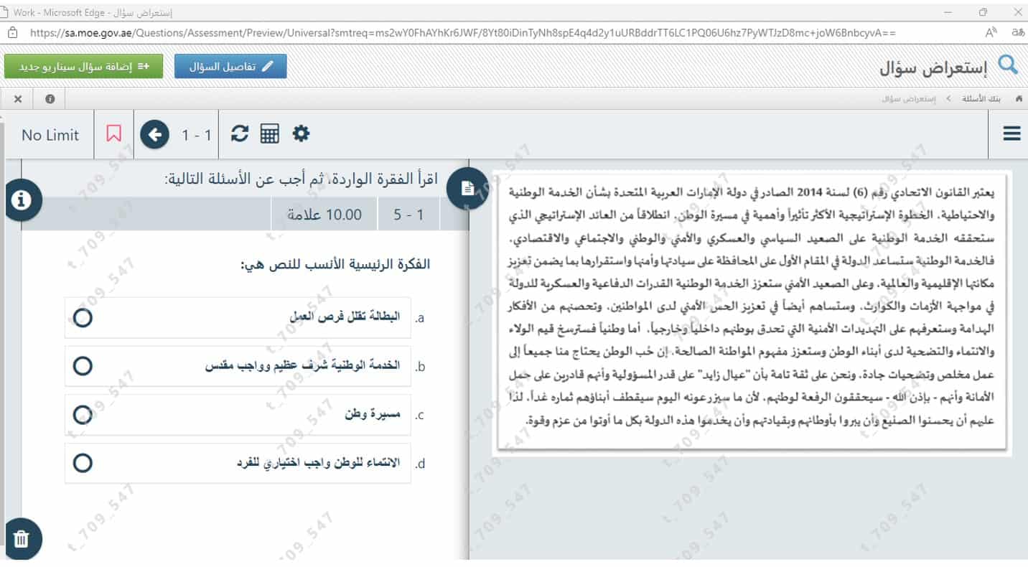Image resolution: width=1028 pixels, height=567 pixels.
Task: Click the question text الفكرة الرئيسية الأنسب للنص
Action: pyautogui.click(x=335, y=264)
